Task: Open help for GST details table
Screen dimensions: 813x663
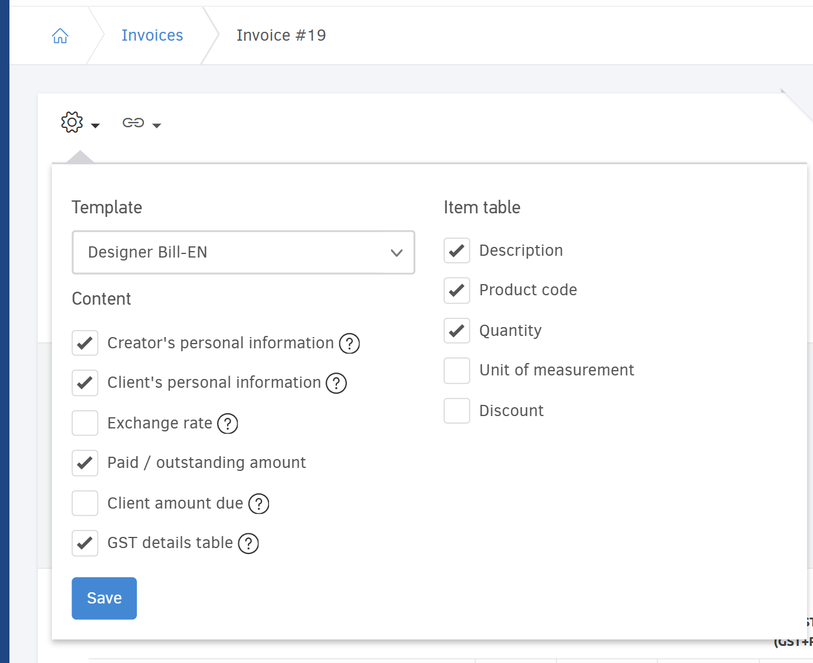Action: (x=248, y=543)
